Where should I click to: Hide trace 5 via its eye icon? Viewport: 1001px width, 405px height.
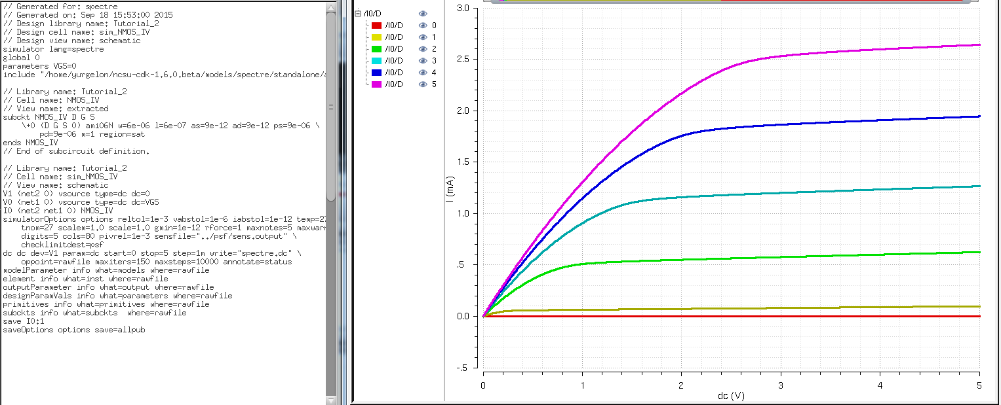click(423, 84)
